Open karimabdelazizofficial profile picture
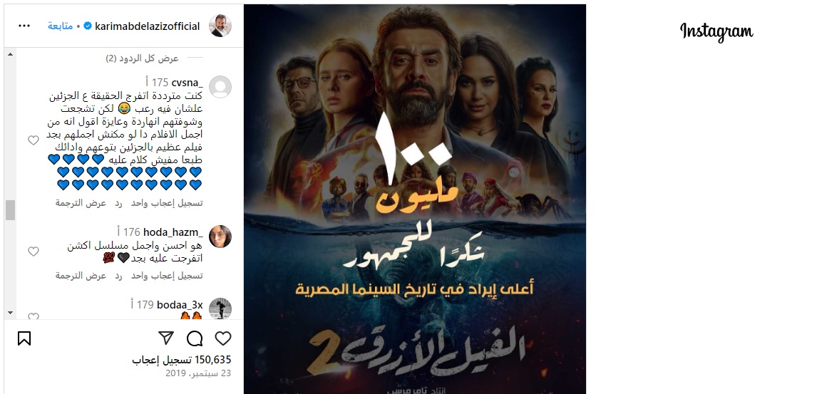Viewport: 817px width, 394px height. (x=220, y=26)
